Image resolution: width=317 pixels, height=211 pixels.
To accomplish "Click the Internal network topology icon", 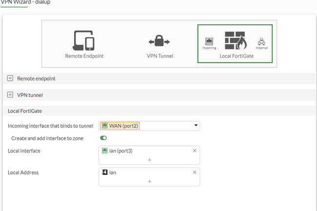I will click(261, 41).
